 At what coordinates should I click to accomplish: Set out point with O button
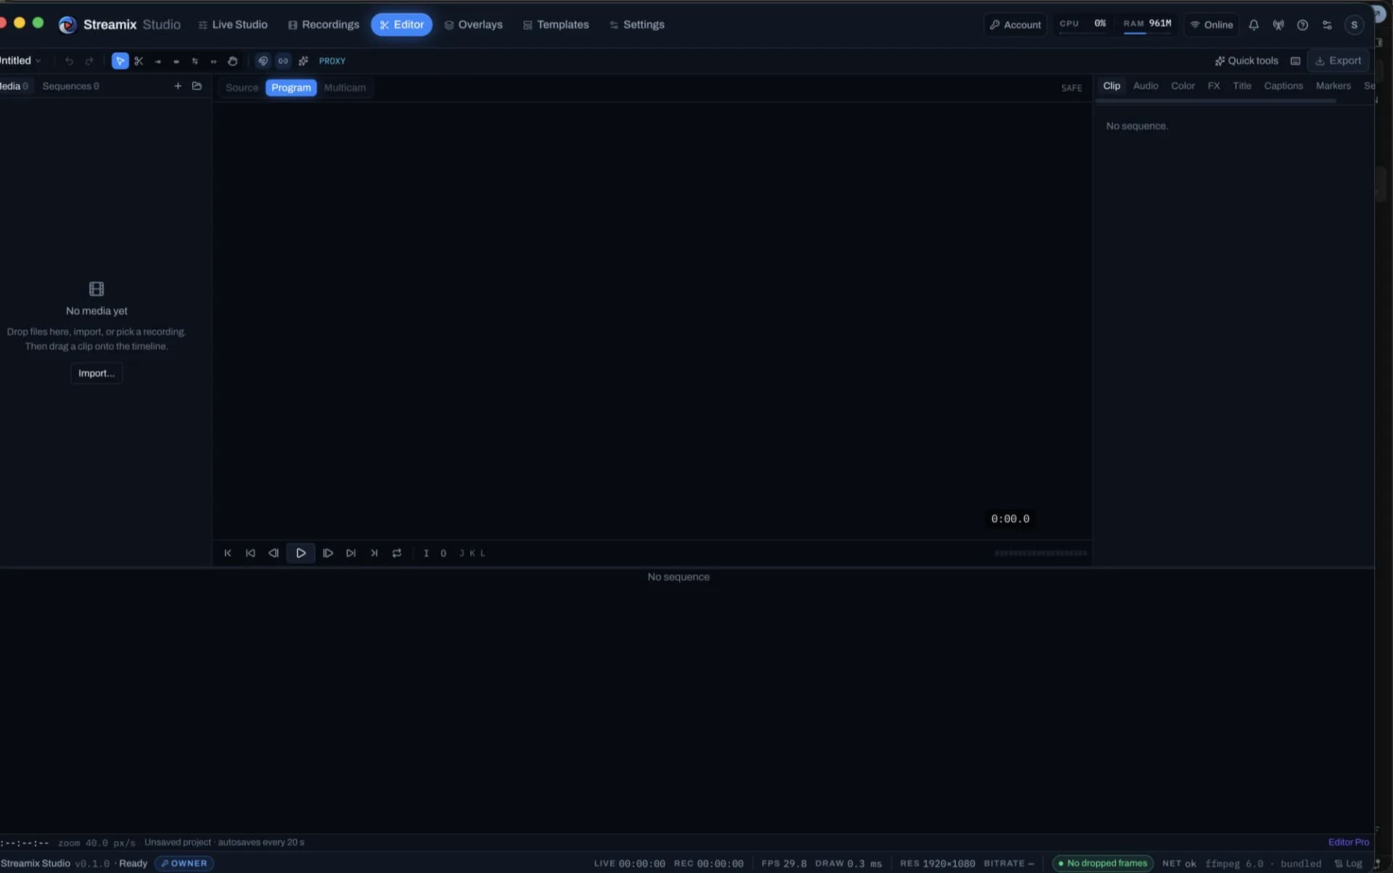(x=443, y=553)
